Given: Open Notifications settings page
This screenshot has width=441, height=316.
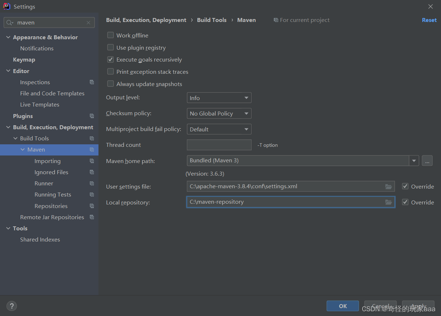Looking at the screenshot, I should click(37, 48).
